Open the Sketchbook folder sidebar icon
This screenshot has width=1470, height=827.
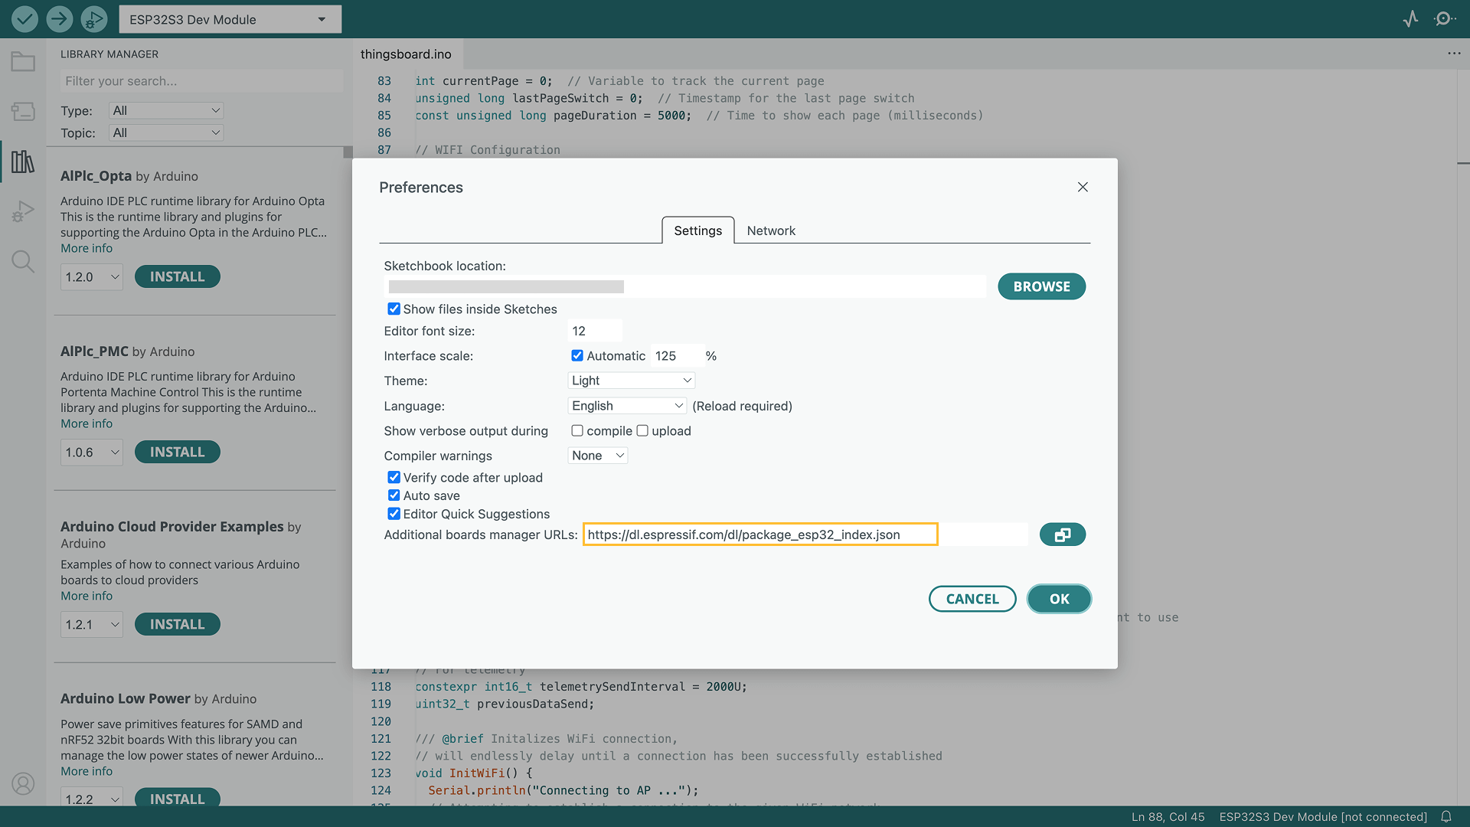click(23, 62)
